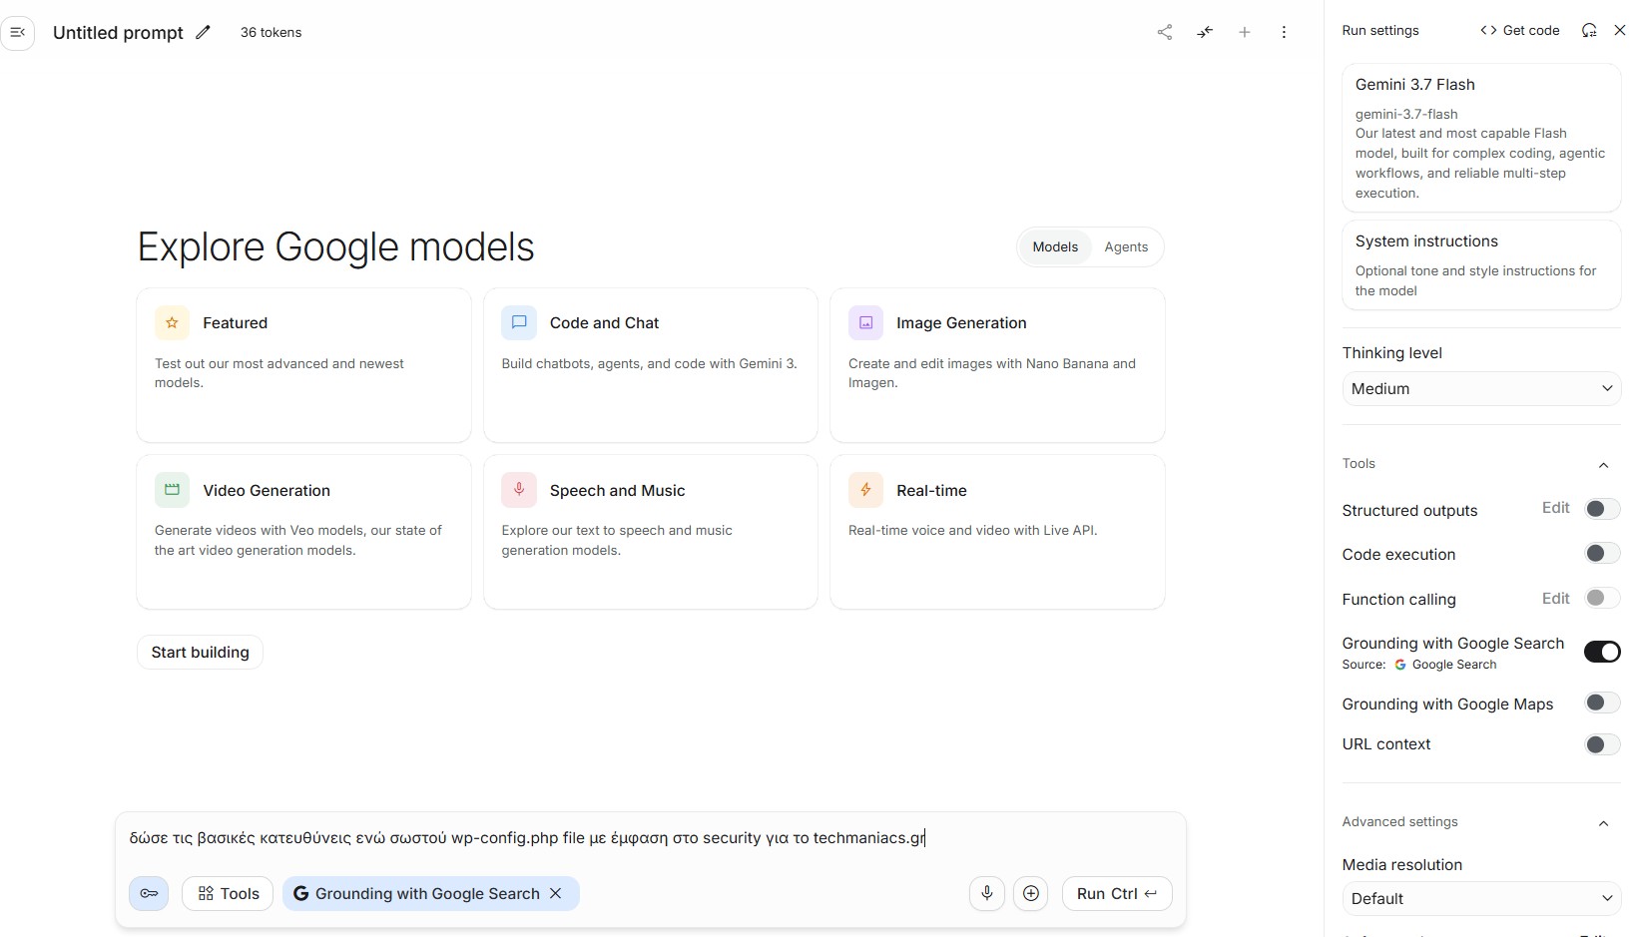Click the Run Ctrl button
Screen dimensions: 1642x937
(1117, 893)
